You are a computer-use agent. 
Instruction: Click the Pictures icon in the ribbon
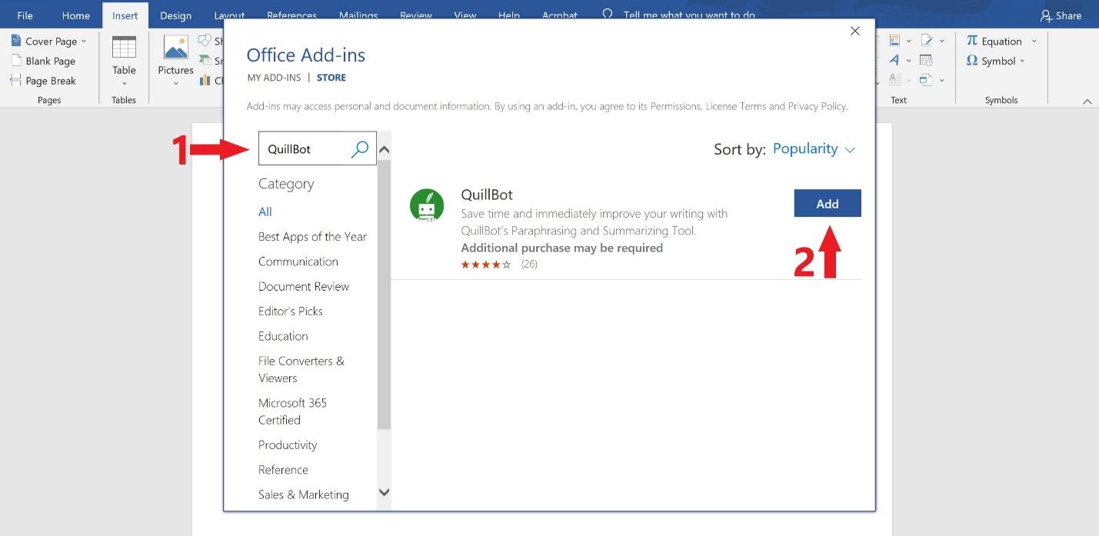click(x=176, y=48)
